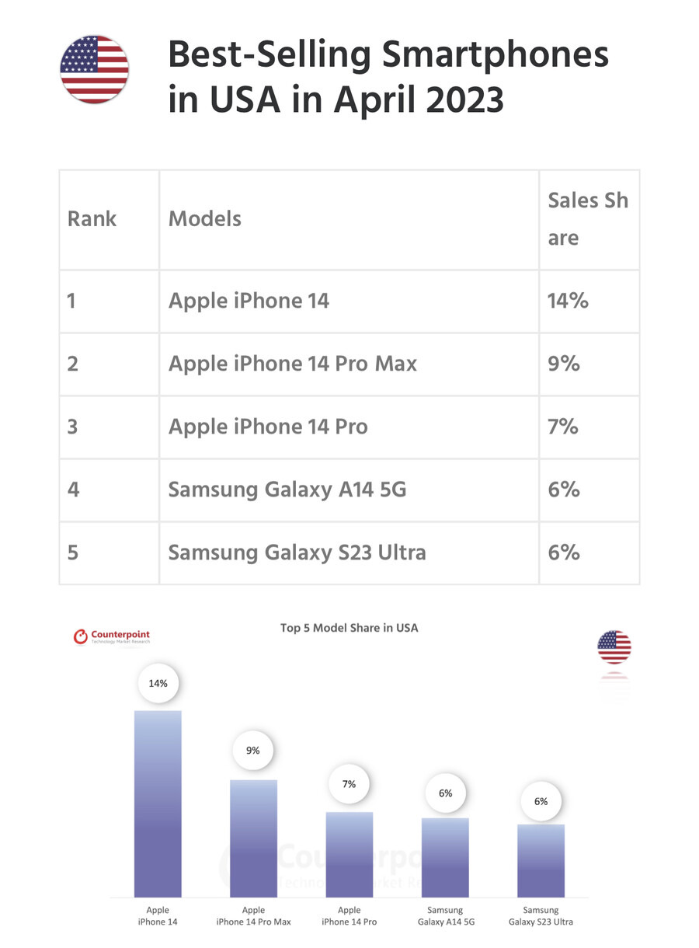The height and width of the screenshot is (948, 699).
Task: Click the 9% bubble in the chart
Action: point(253,751)
